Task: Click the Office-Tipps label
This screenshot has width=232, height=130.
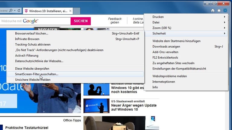Action: tap(72, 120)
